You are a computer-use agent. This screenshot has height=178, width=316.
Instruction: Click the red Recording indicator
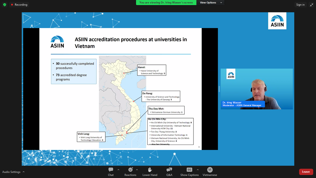[x=19, y=5]
